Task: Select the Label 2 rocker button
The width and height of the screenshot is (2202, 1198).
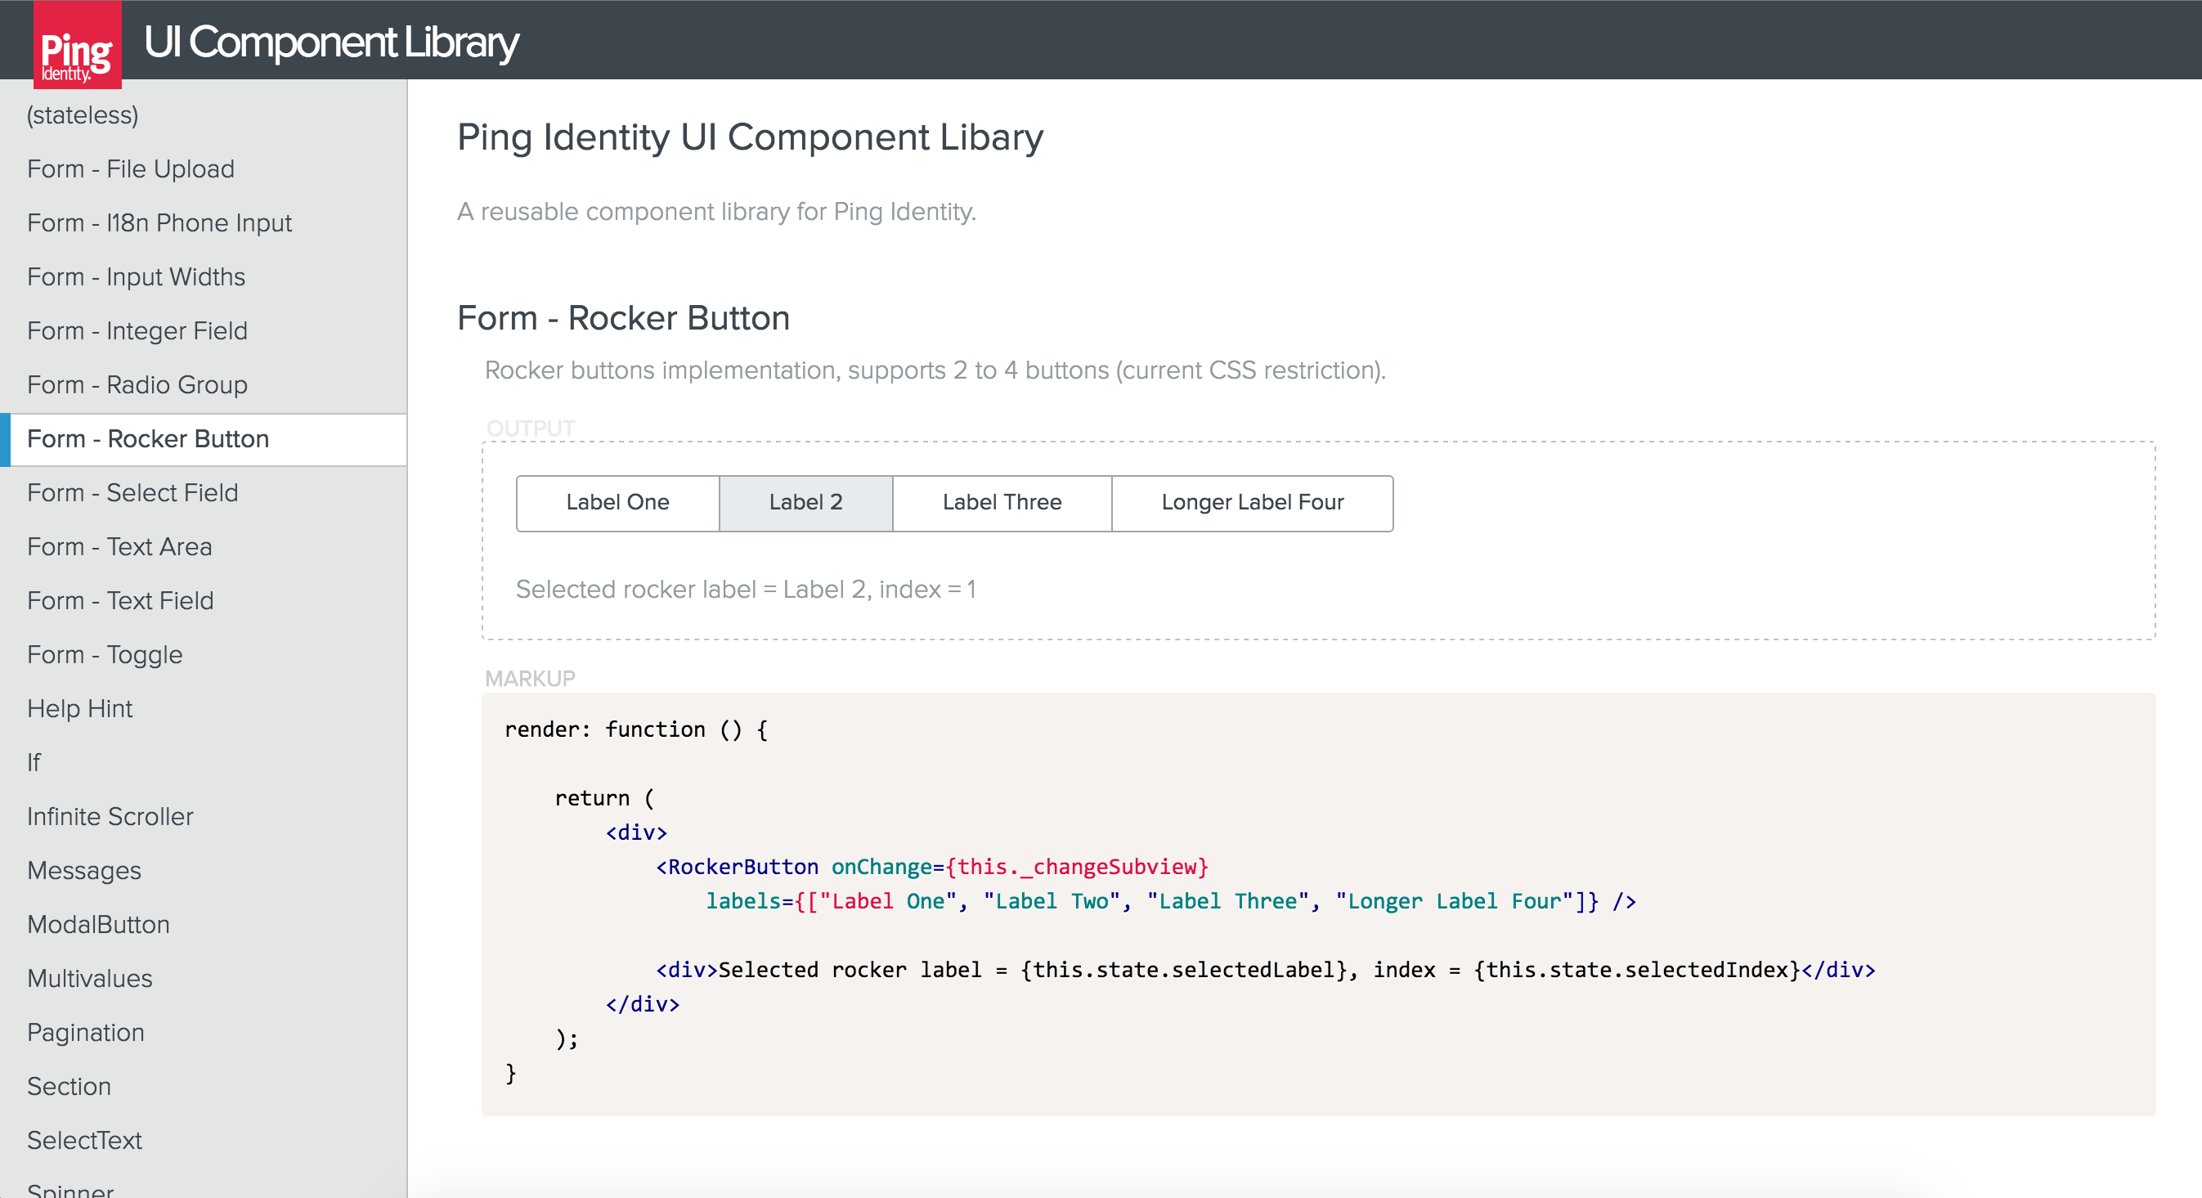Action: tap(805, 503)
